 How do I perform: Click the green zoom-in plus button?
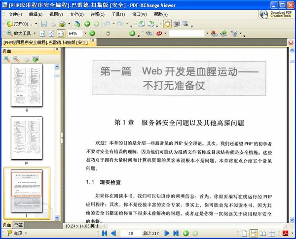pos(132,34)
